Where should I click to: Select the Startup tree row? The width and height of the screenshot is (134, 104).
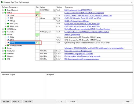pos(23,43)
